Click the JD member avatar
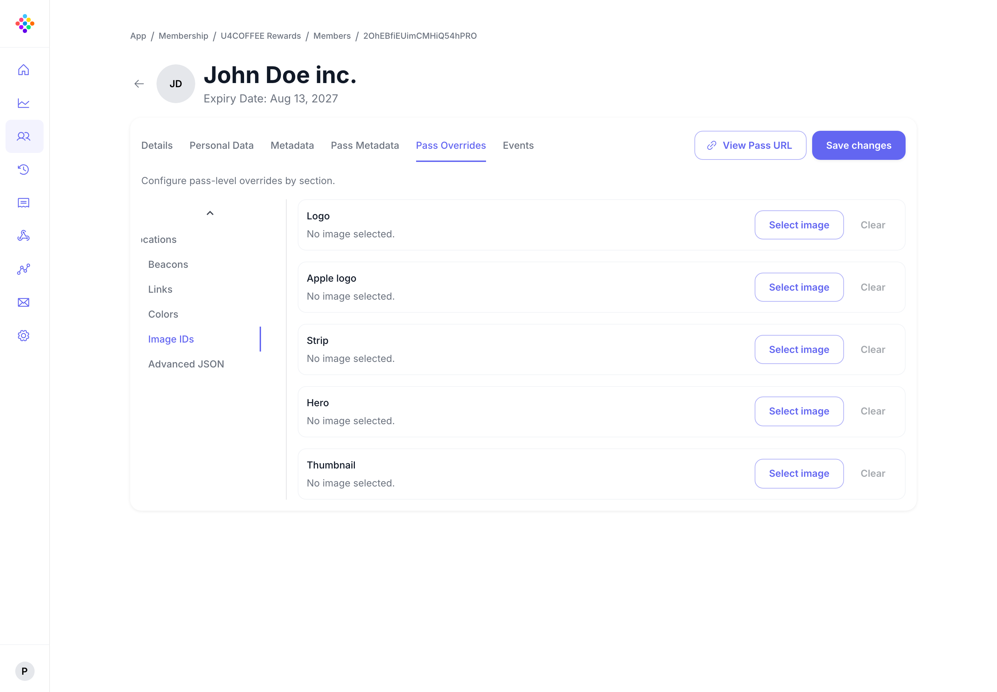The height and width of the screenshot is (692, 997). tap(176, 84)
